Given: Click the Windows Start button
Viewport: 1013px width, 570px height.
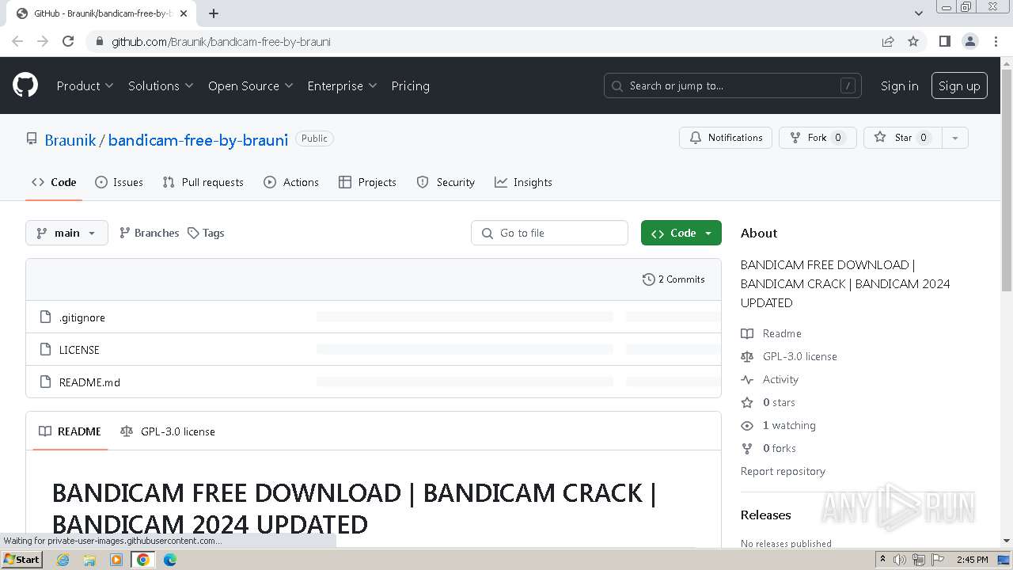Looking at the screenshot, I should coord(21,560).
